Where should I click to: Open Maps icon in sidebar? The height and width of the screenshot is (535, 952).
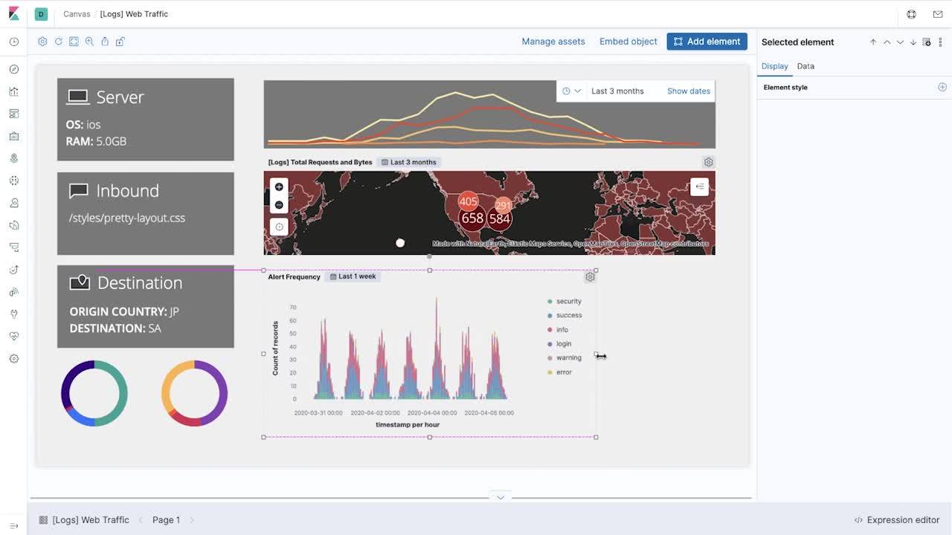pos(13,158)
